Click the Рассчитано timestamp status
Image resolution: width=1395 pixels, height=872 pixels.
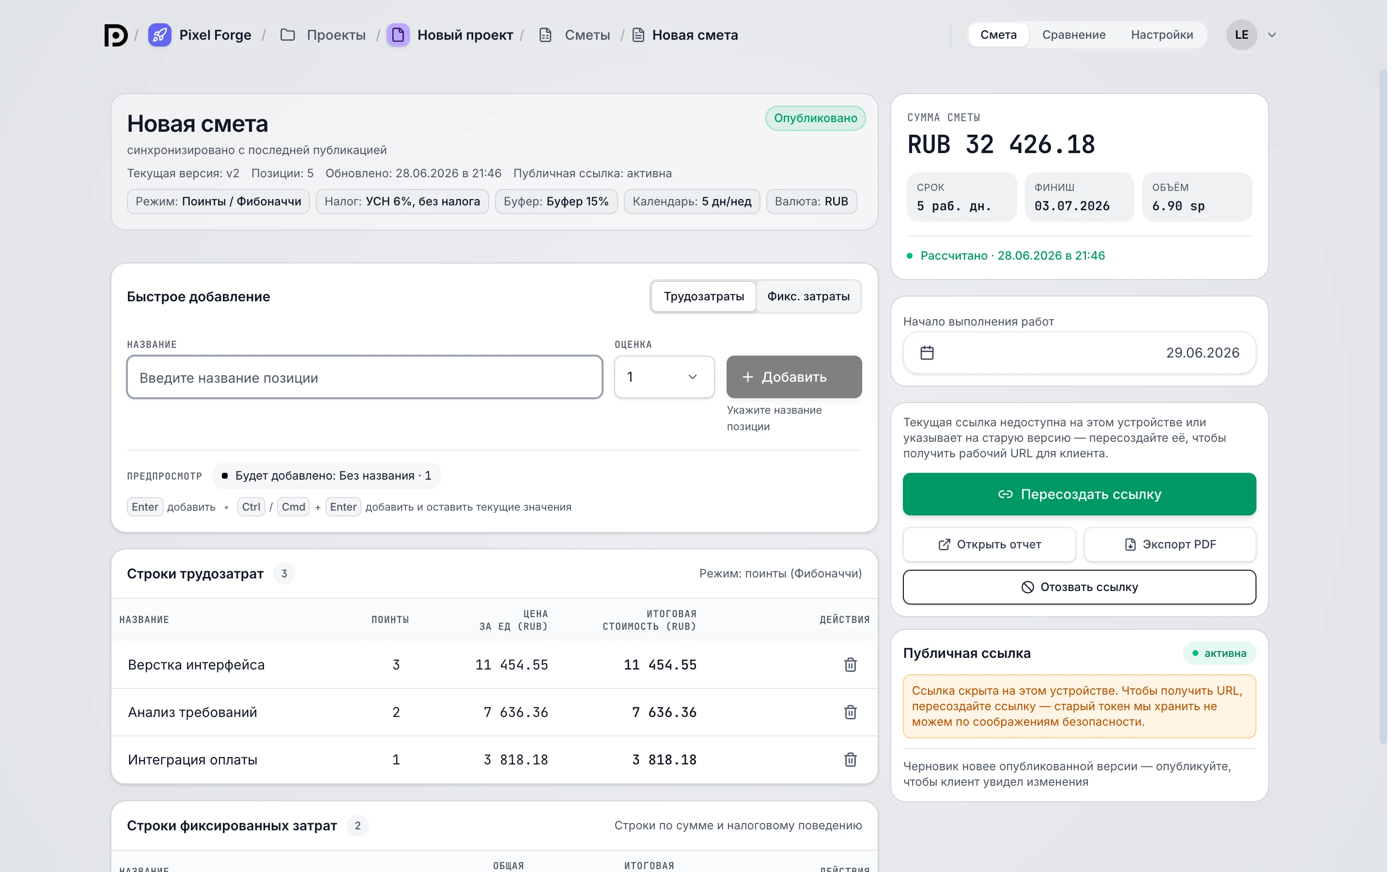click(1007, 255)
